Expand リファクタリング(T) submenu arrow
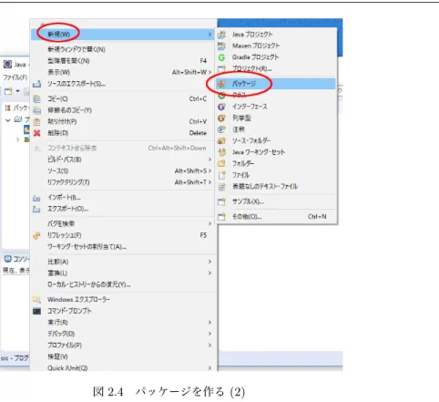This screenshot has width=439, height=402. coord(209,182)
